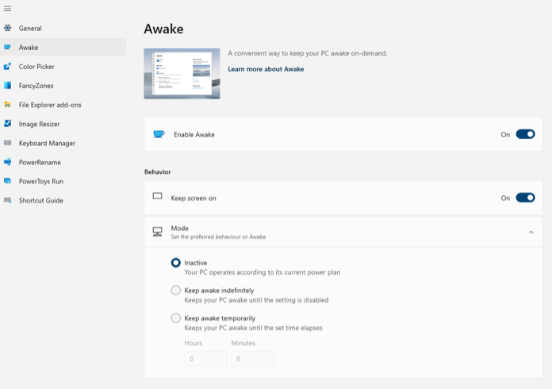Open the hamburger navigation menu
Image resolution: width=552 pixels, height=389 pixels.
point(7,9)
